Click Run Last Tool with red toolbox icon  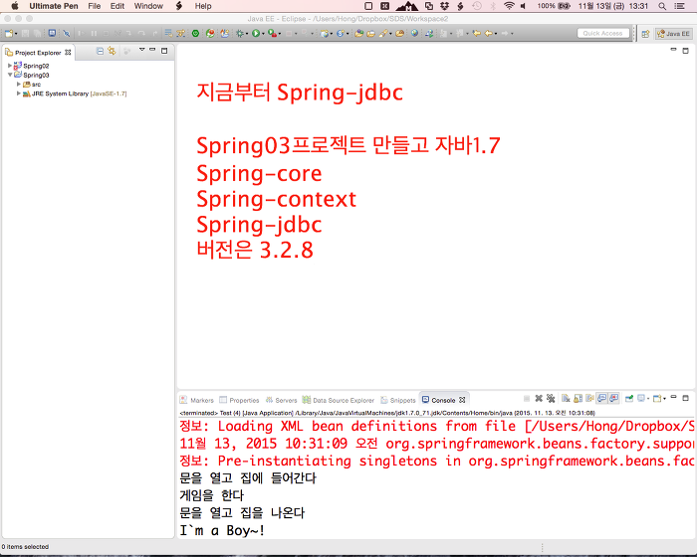pyautogui.click(x=272, y=33)
